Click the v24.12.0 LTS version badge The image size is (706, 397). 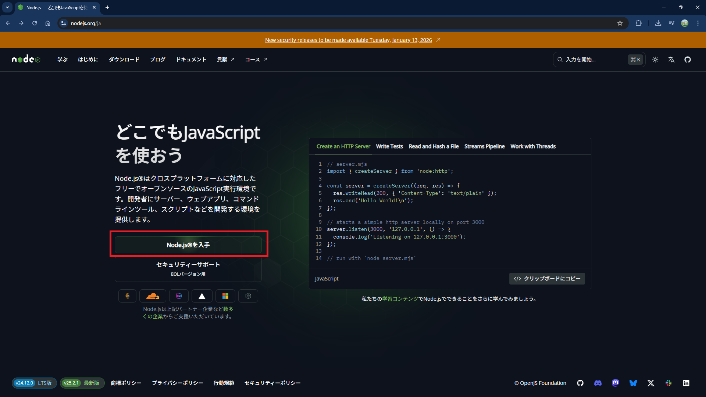click(34, 383)
